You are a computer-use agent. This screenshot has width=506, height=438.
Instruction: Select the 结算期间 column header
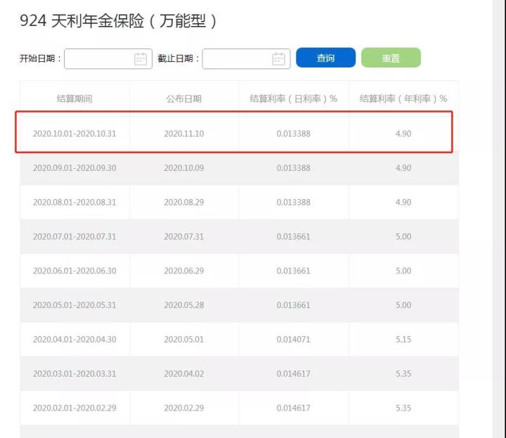(x=74, y=98)
